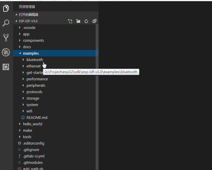The width and height of the screenshot is (212, 170).
Task: Select the performance folder name
Action: 37,79
